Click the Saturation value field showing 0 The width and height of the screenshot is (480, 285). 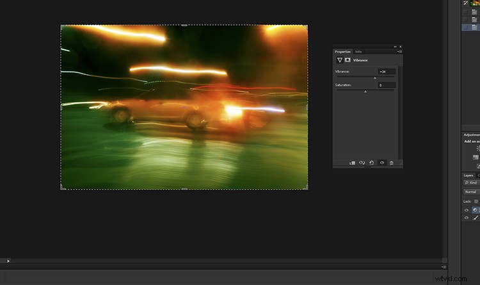[387, 85]
